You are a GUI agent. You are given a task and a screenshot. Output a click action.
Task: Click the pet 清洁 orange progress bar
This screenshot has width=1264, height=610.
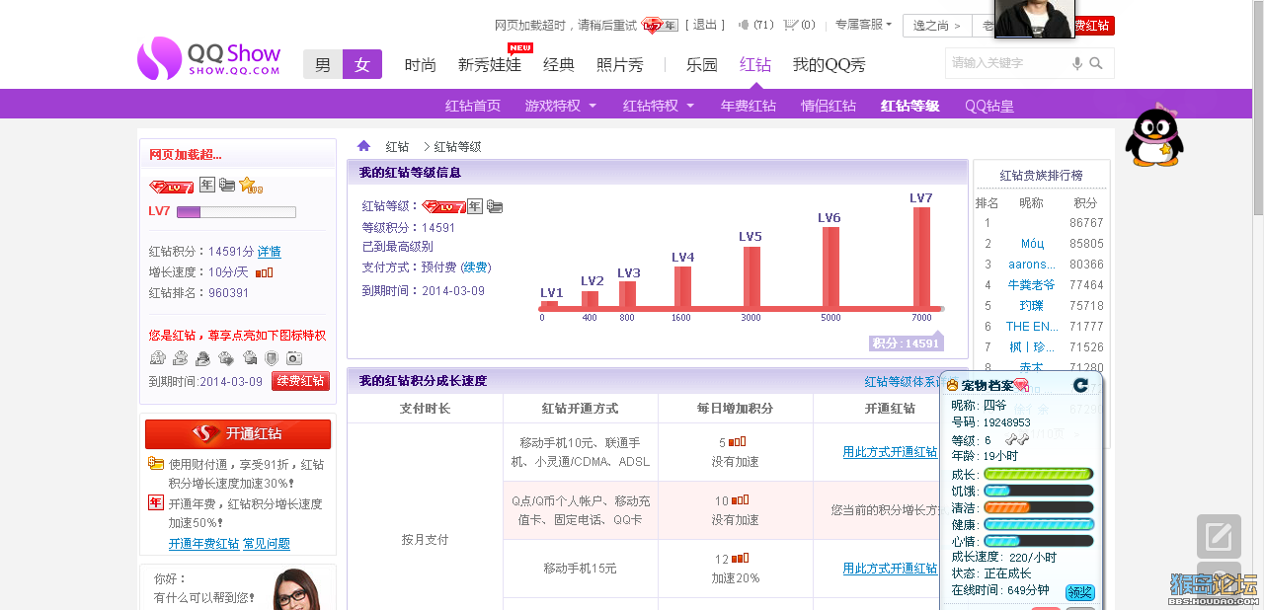coord(1039,507)
